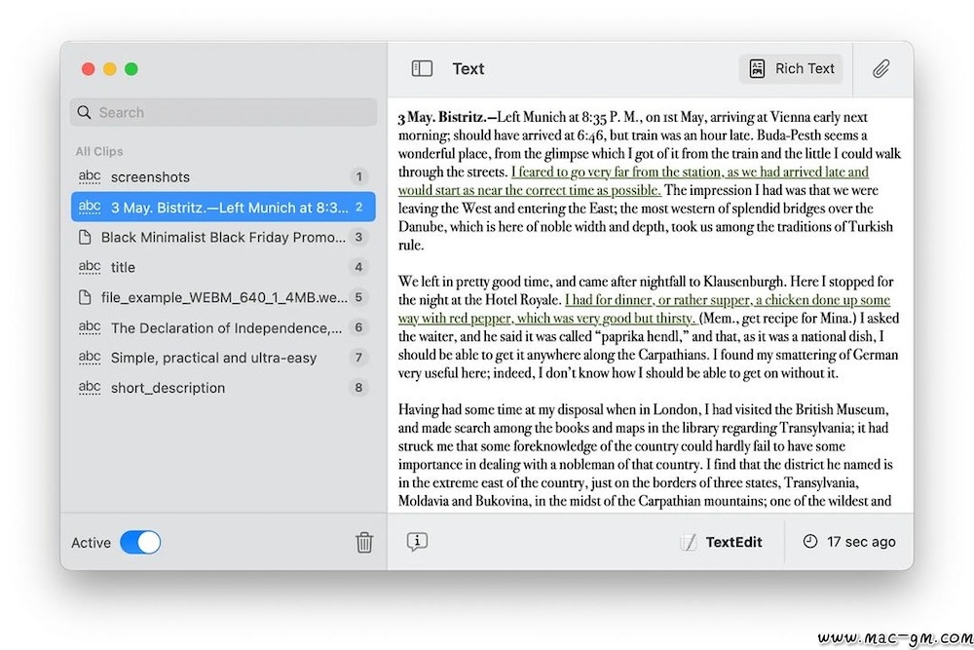Click the clock icon beside 17 sec ago
Screen dimensions: 974x650
(x=810, y=541)
